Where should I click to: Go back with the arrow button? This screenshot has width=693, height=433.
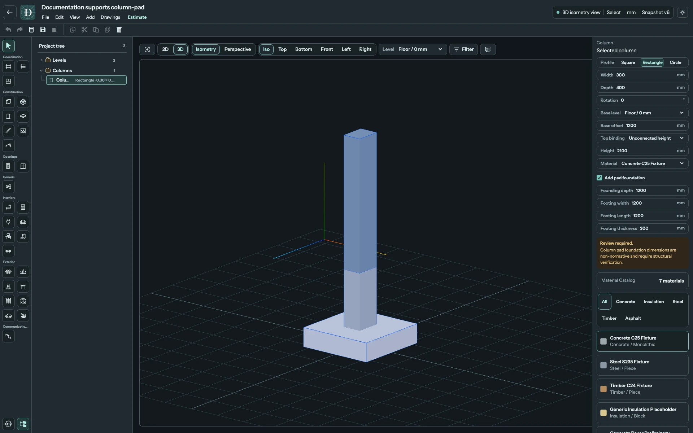tap(10, 12)
